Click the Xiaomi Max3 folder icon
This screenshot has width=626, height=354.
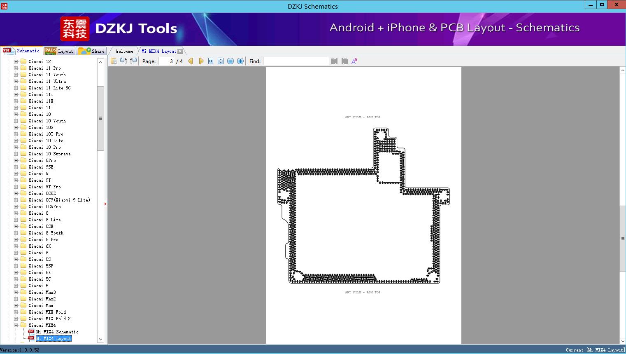tap(23, 292)
